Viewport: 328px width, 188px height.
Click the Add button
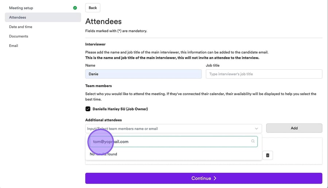click(294, 128)
